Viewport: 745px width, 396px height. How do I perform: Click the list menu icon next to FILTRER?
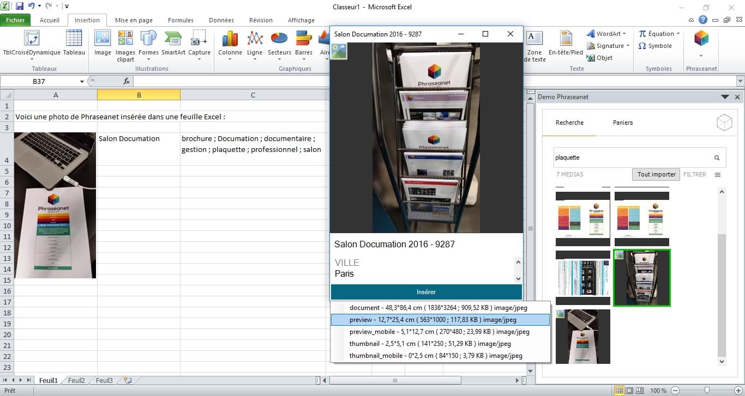[x=718, y=175]
